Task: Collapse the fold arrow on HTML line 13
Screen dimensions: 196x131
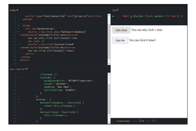Action: pyautogui.click(x=18, y=44)
